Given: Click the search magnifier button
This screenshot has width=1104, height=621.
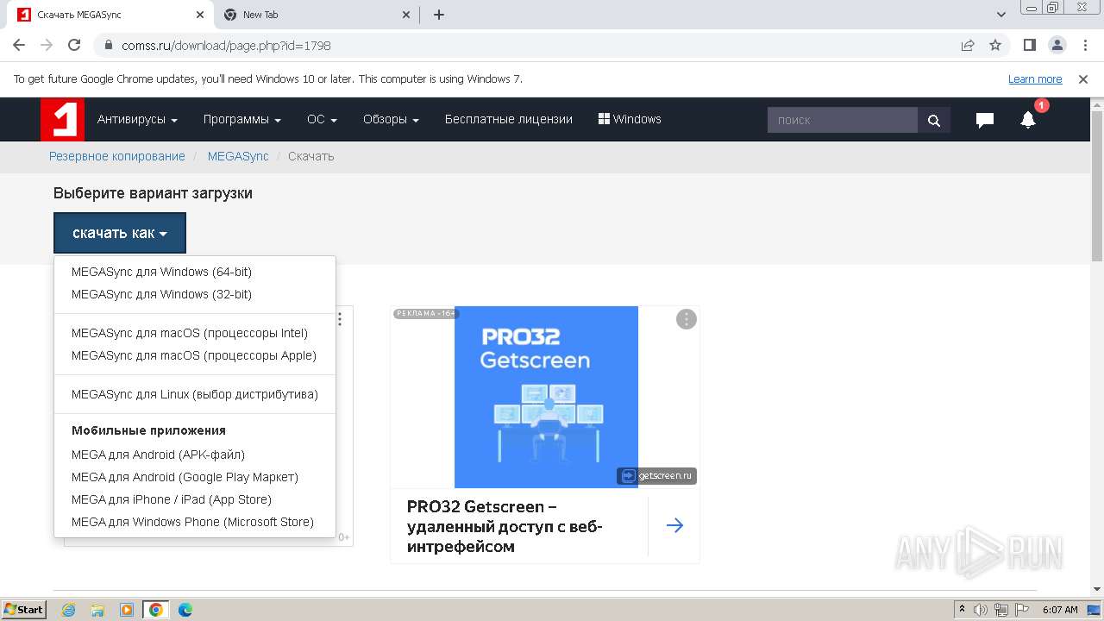Looking at the screenshot, I should [934, 121].
